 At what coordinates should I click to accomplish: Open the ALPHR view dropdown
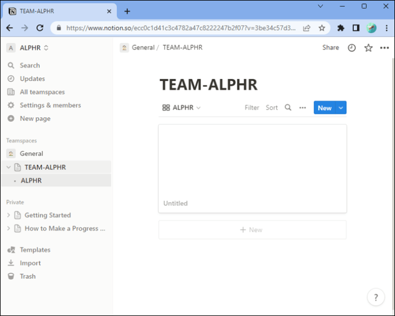(x=181, y=107)
